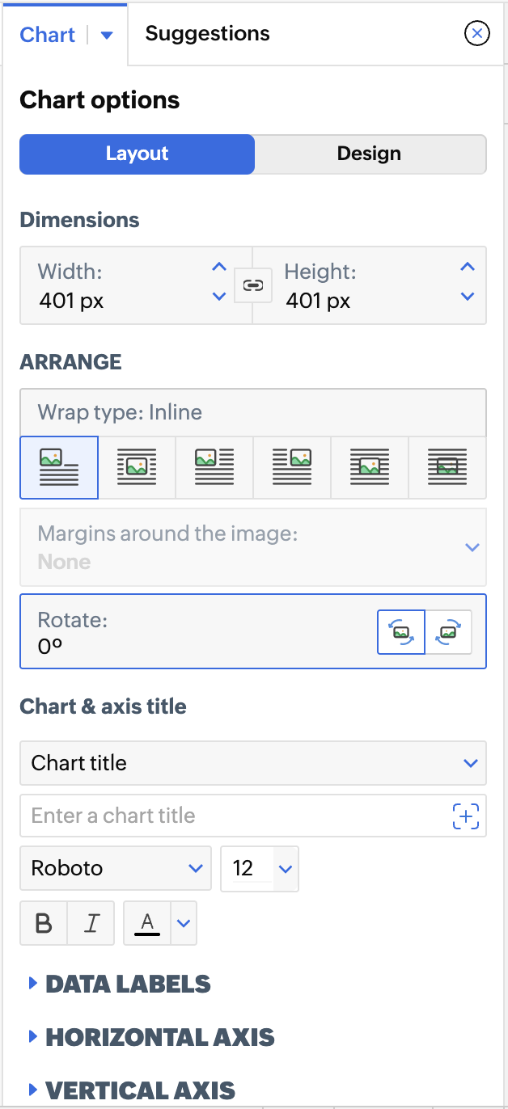508x1109 pixels.
Task: Toggle bold for chart title
Action: [44, 923]
